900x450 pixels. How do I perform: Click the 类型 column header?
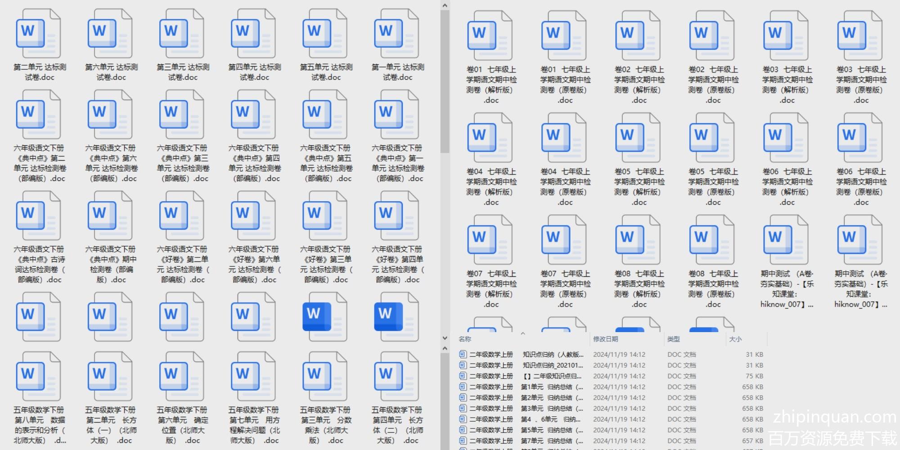point(674,339)
